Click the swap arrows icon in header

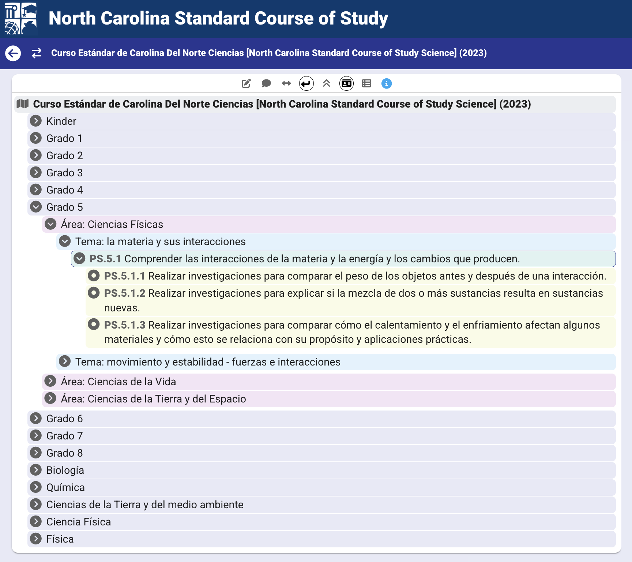(37, 53)
